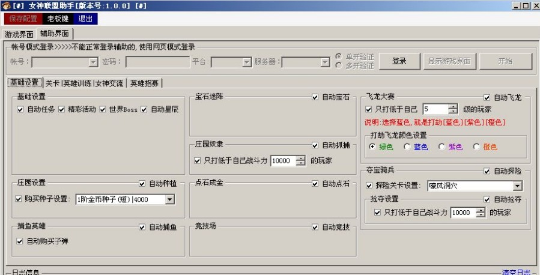Select the 多开验证 radio button

click(x=339, y=65)
